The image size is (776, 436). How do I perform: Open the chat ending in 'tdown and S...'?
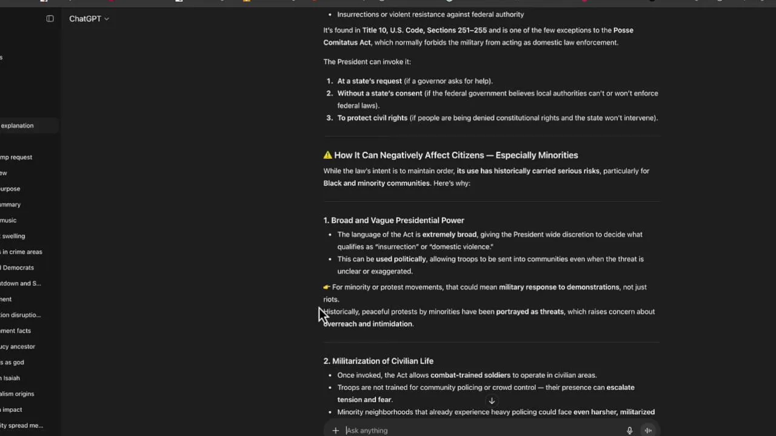pos(29,283)
